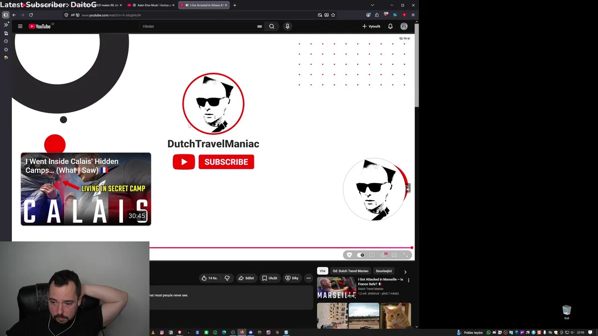Go to the YouTube home logo
598x336 pixels.
tap(40, 26)
